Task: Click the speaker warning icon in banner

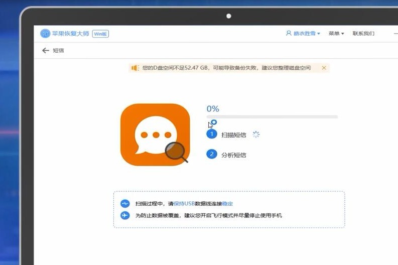Action: (x=135, y=68)
